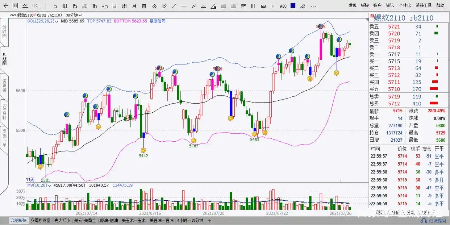Viewport: 450px width, 225px height.
Task: Select the eraser drawing tool
Action: [303, 6]
